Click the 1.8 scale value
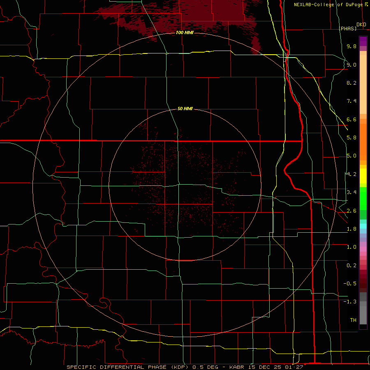Viewport: 370px width, 370px height. (351, 229)
